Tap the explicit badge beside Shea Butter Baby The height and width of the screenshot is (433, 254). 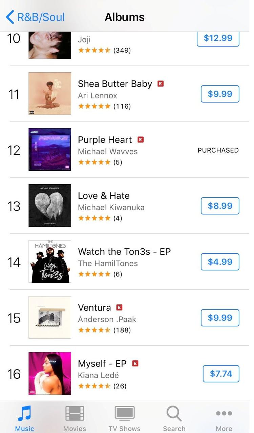(x=161, y=83)
